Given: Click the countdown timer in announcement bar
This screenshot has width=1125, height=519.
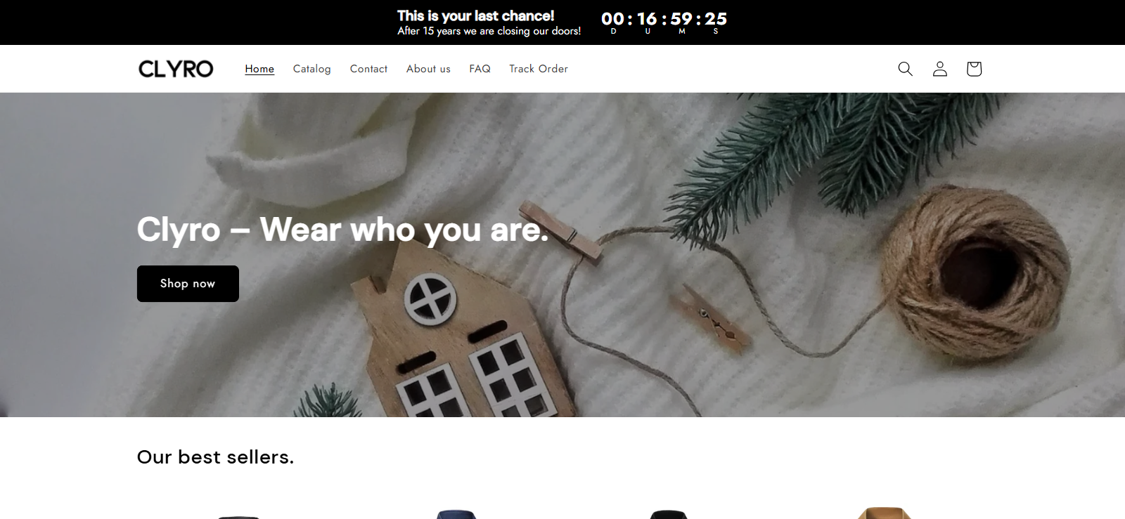Looking at the screenshot, I should click(x=664, y=22).
